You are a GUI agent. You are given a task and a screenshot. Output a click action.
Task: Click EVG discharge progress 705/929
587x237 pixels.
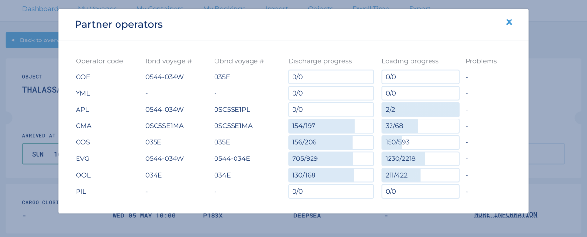(331, 158)
